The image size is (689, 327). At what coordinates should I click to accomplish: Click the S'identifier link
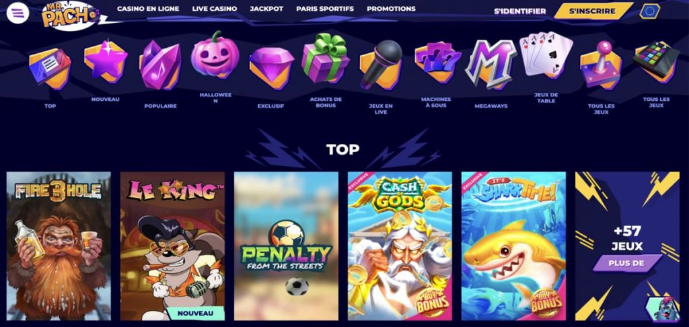pyautogui.click(x=520, y=11)
